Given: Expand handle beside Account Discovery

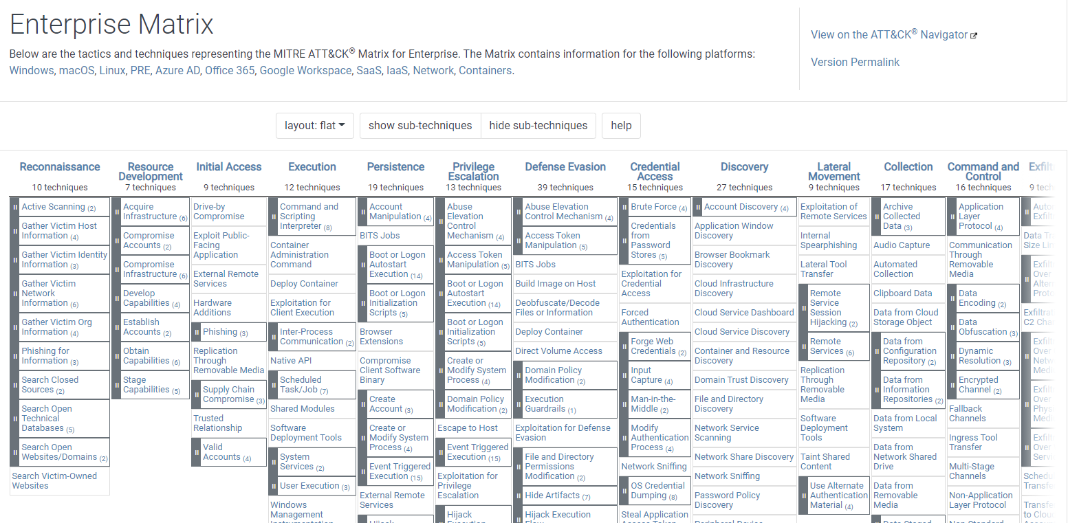Looking at the screenshot, I should (697, 207).
